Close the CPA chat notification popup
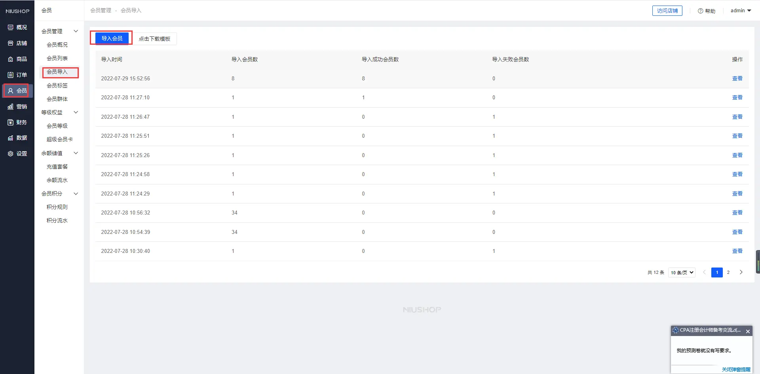 748,331
